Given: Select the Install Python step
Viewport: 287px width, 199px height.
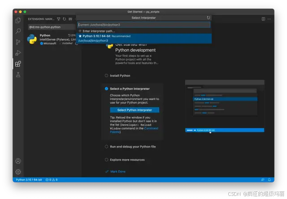Looking at the screenshot, I should pos(120,76).
